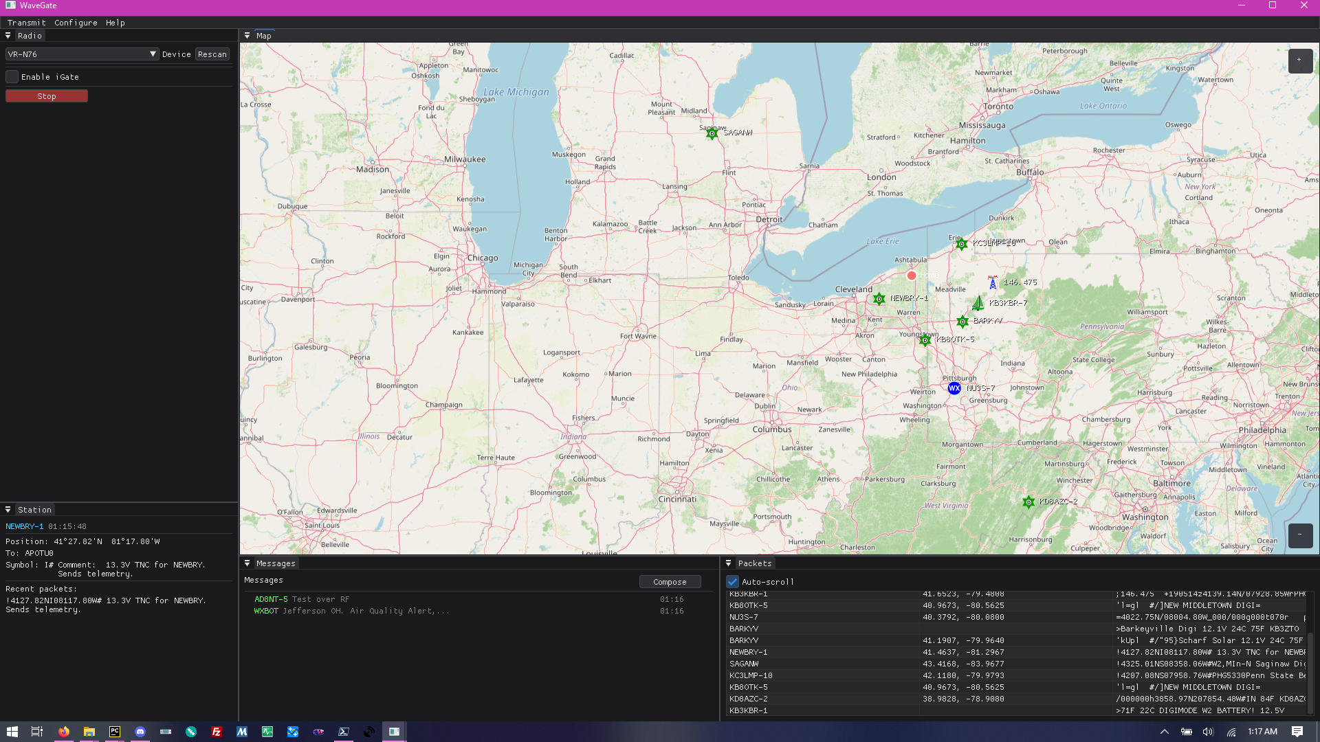Click the KC3LMP-10 row in Packets list
Viewport: 1320px width, 742px height.
click(1016, 676)
